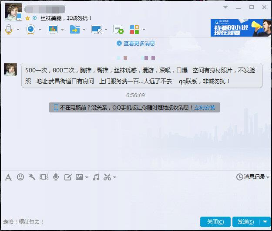Open the handwriting input pad icon
272x231 pixels.
click(68, 177)
